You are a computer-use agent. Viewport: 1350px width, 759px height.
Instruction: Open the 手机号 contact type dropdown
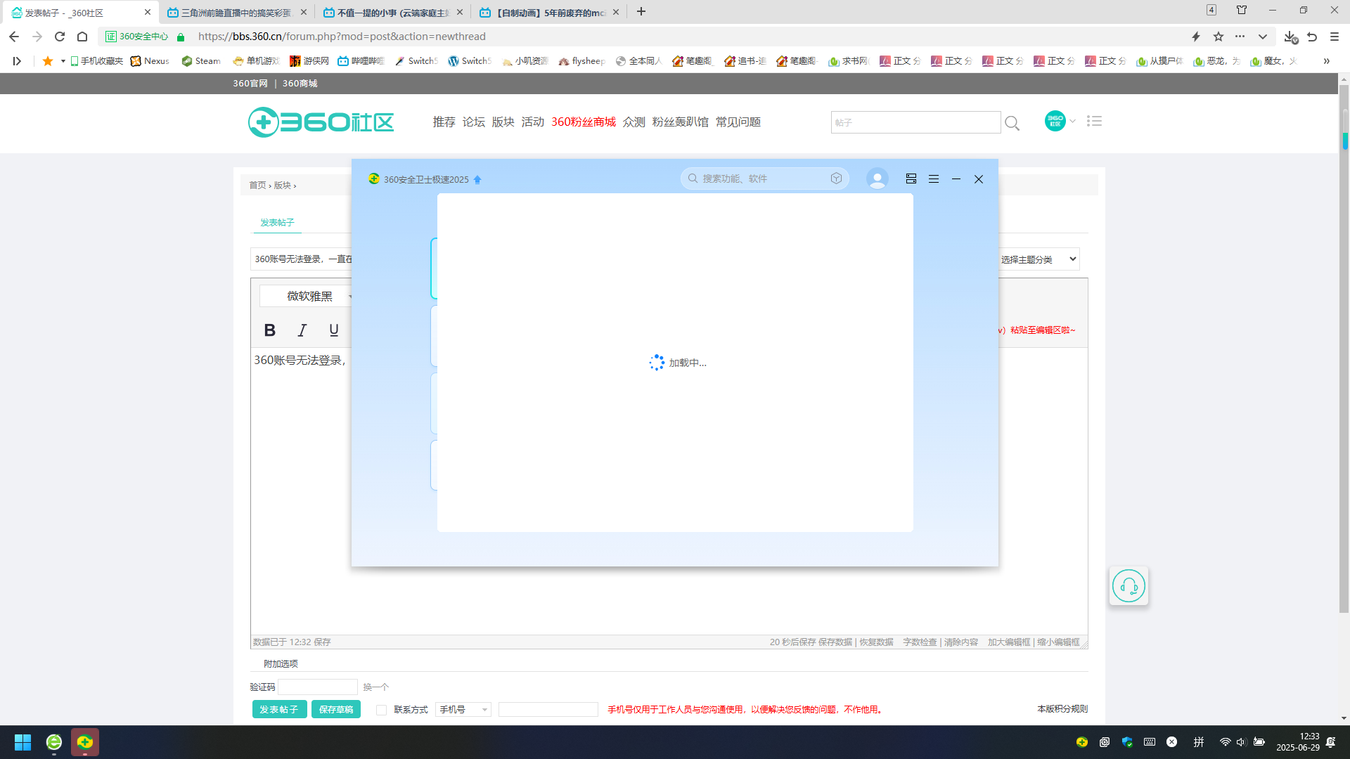click(x=463, y=710)
